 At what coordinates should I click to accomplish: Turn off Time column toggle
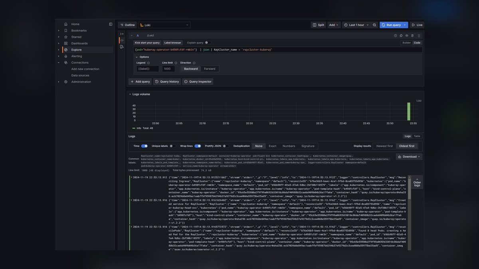(x=144, y=146)
